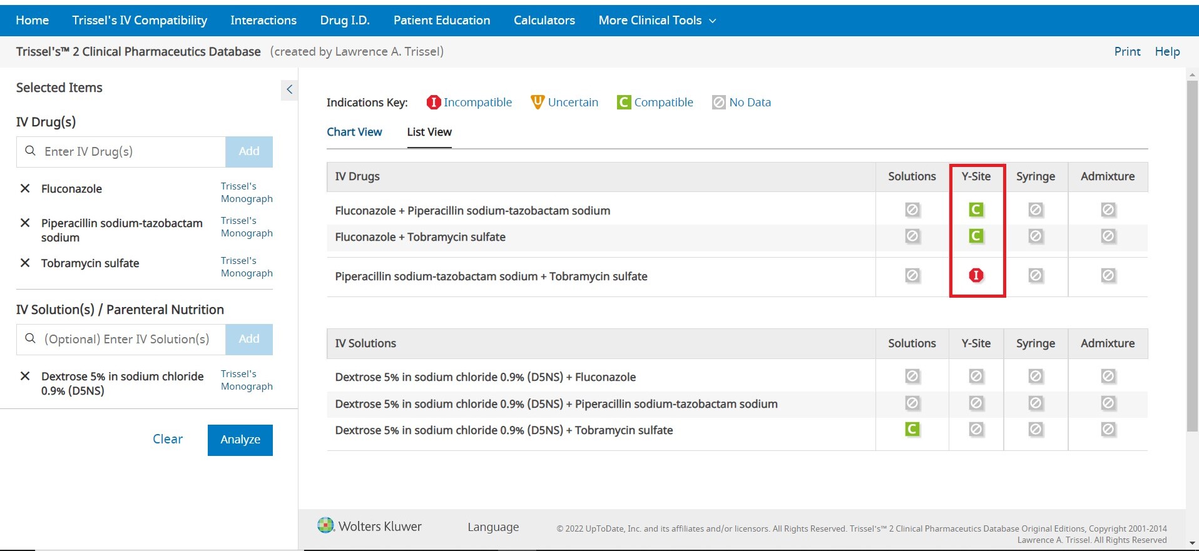
Task: Click the No Data key icon
Action: pyautogui.click(x=718, y=102)
